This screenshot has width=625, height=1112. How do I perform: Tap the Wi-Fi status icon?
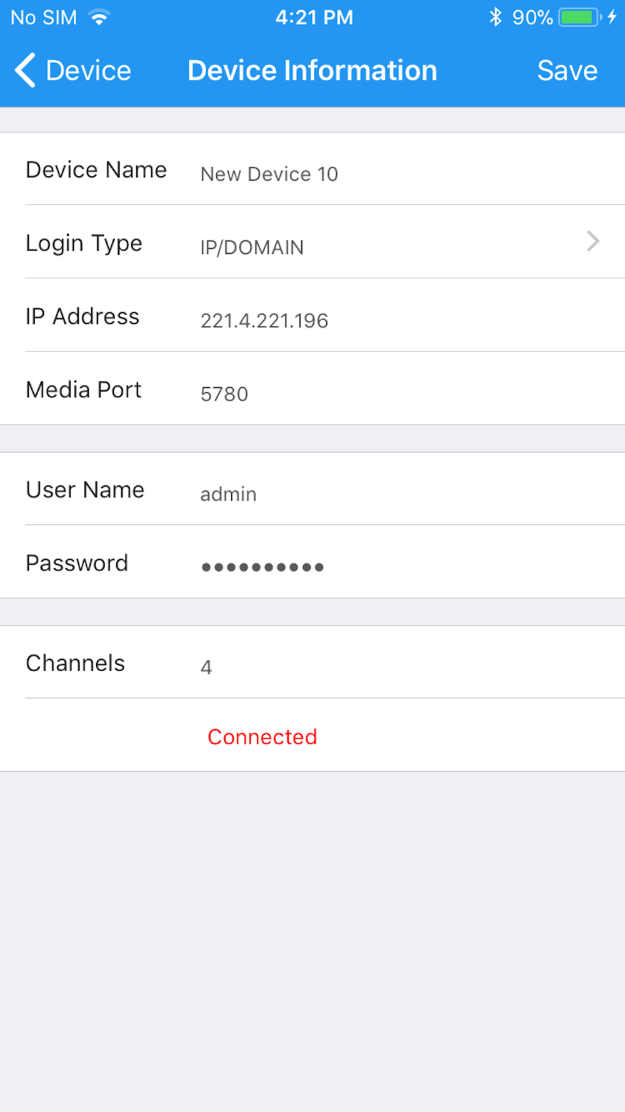tap(99, 18)
